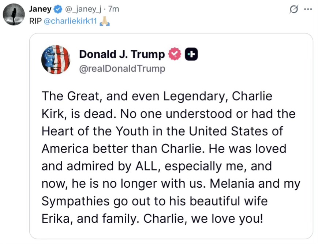Click the RIP text of the post
The image size is (318, 244).
click(x=35, y=21)
